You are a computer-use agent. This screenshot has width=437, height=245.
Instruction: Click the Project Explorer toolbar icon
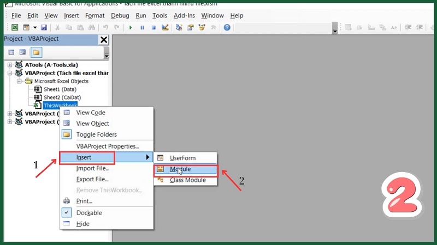point(179,27)
